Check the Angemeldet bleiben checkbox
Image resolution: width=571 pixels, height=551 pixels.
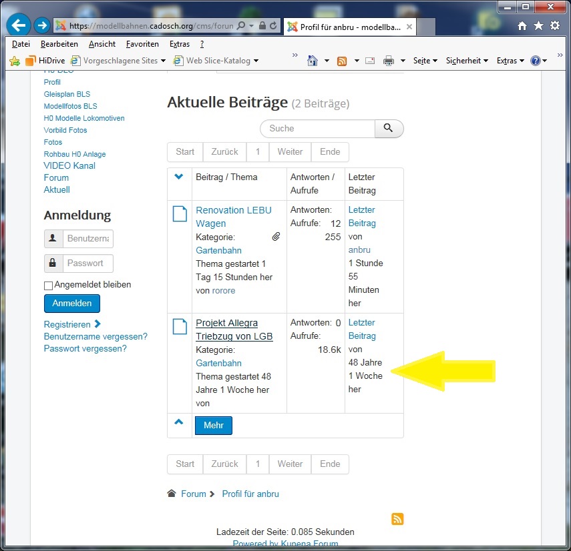48,286
